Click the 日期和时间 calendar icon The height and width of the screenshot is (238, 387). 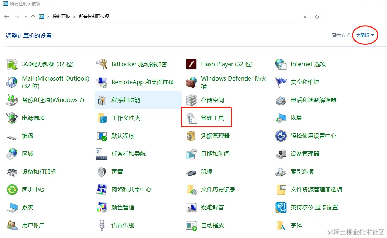(x=191, y=154)
